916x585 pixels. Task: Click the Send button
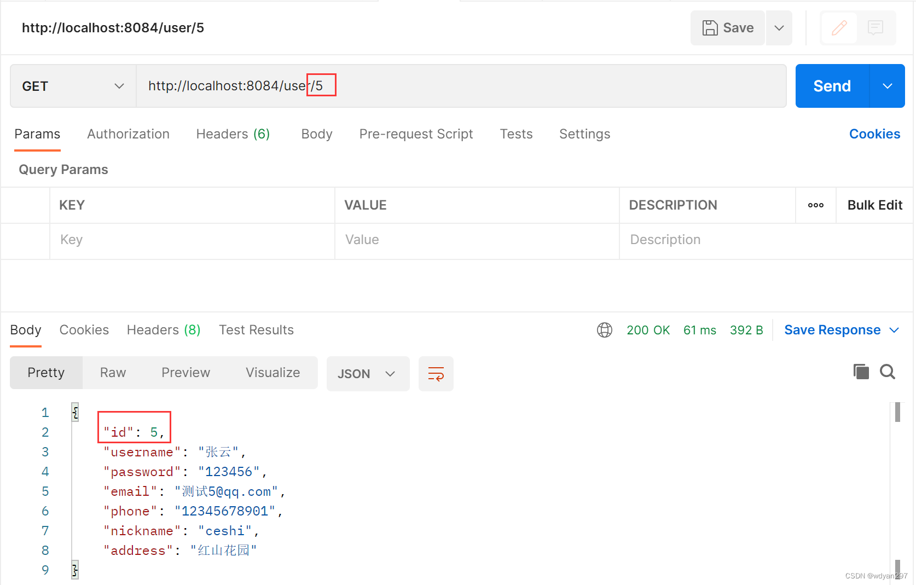831,86
